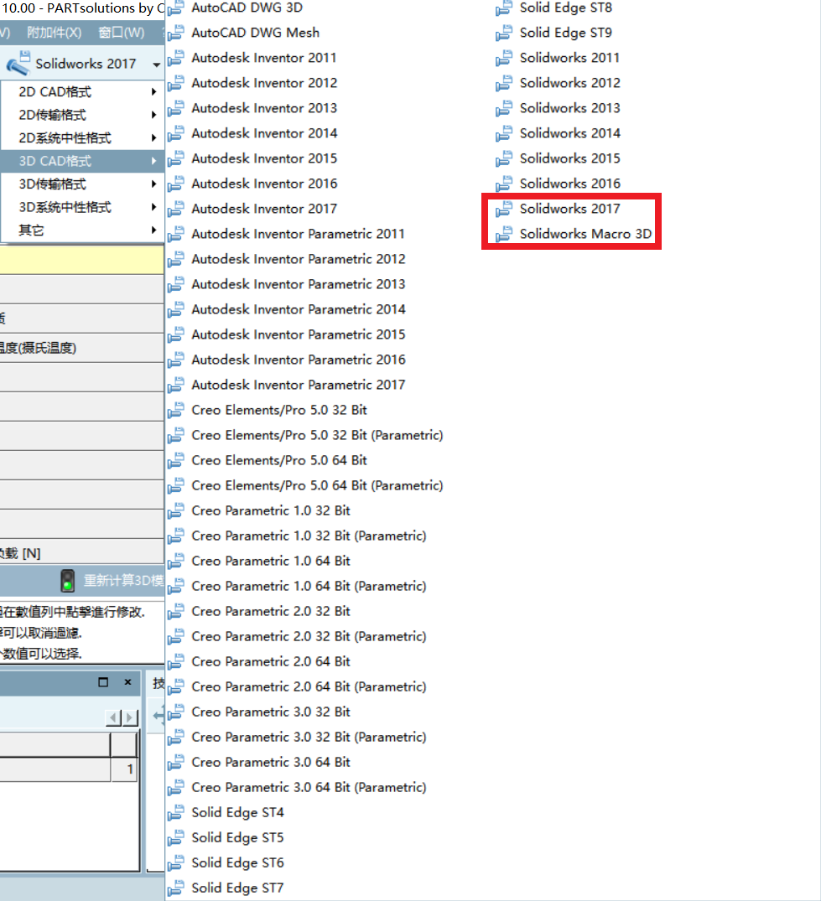Click the icon beside Autodesk Inventor 2015
The width and height of the screenshot is (821, 901).
tap(176, 159)
